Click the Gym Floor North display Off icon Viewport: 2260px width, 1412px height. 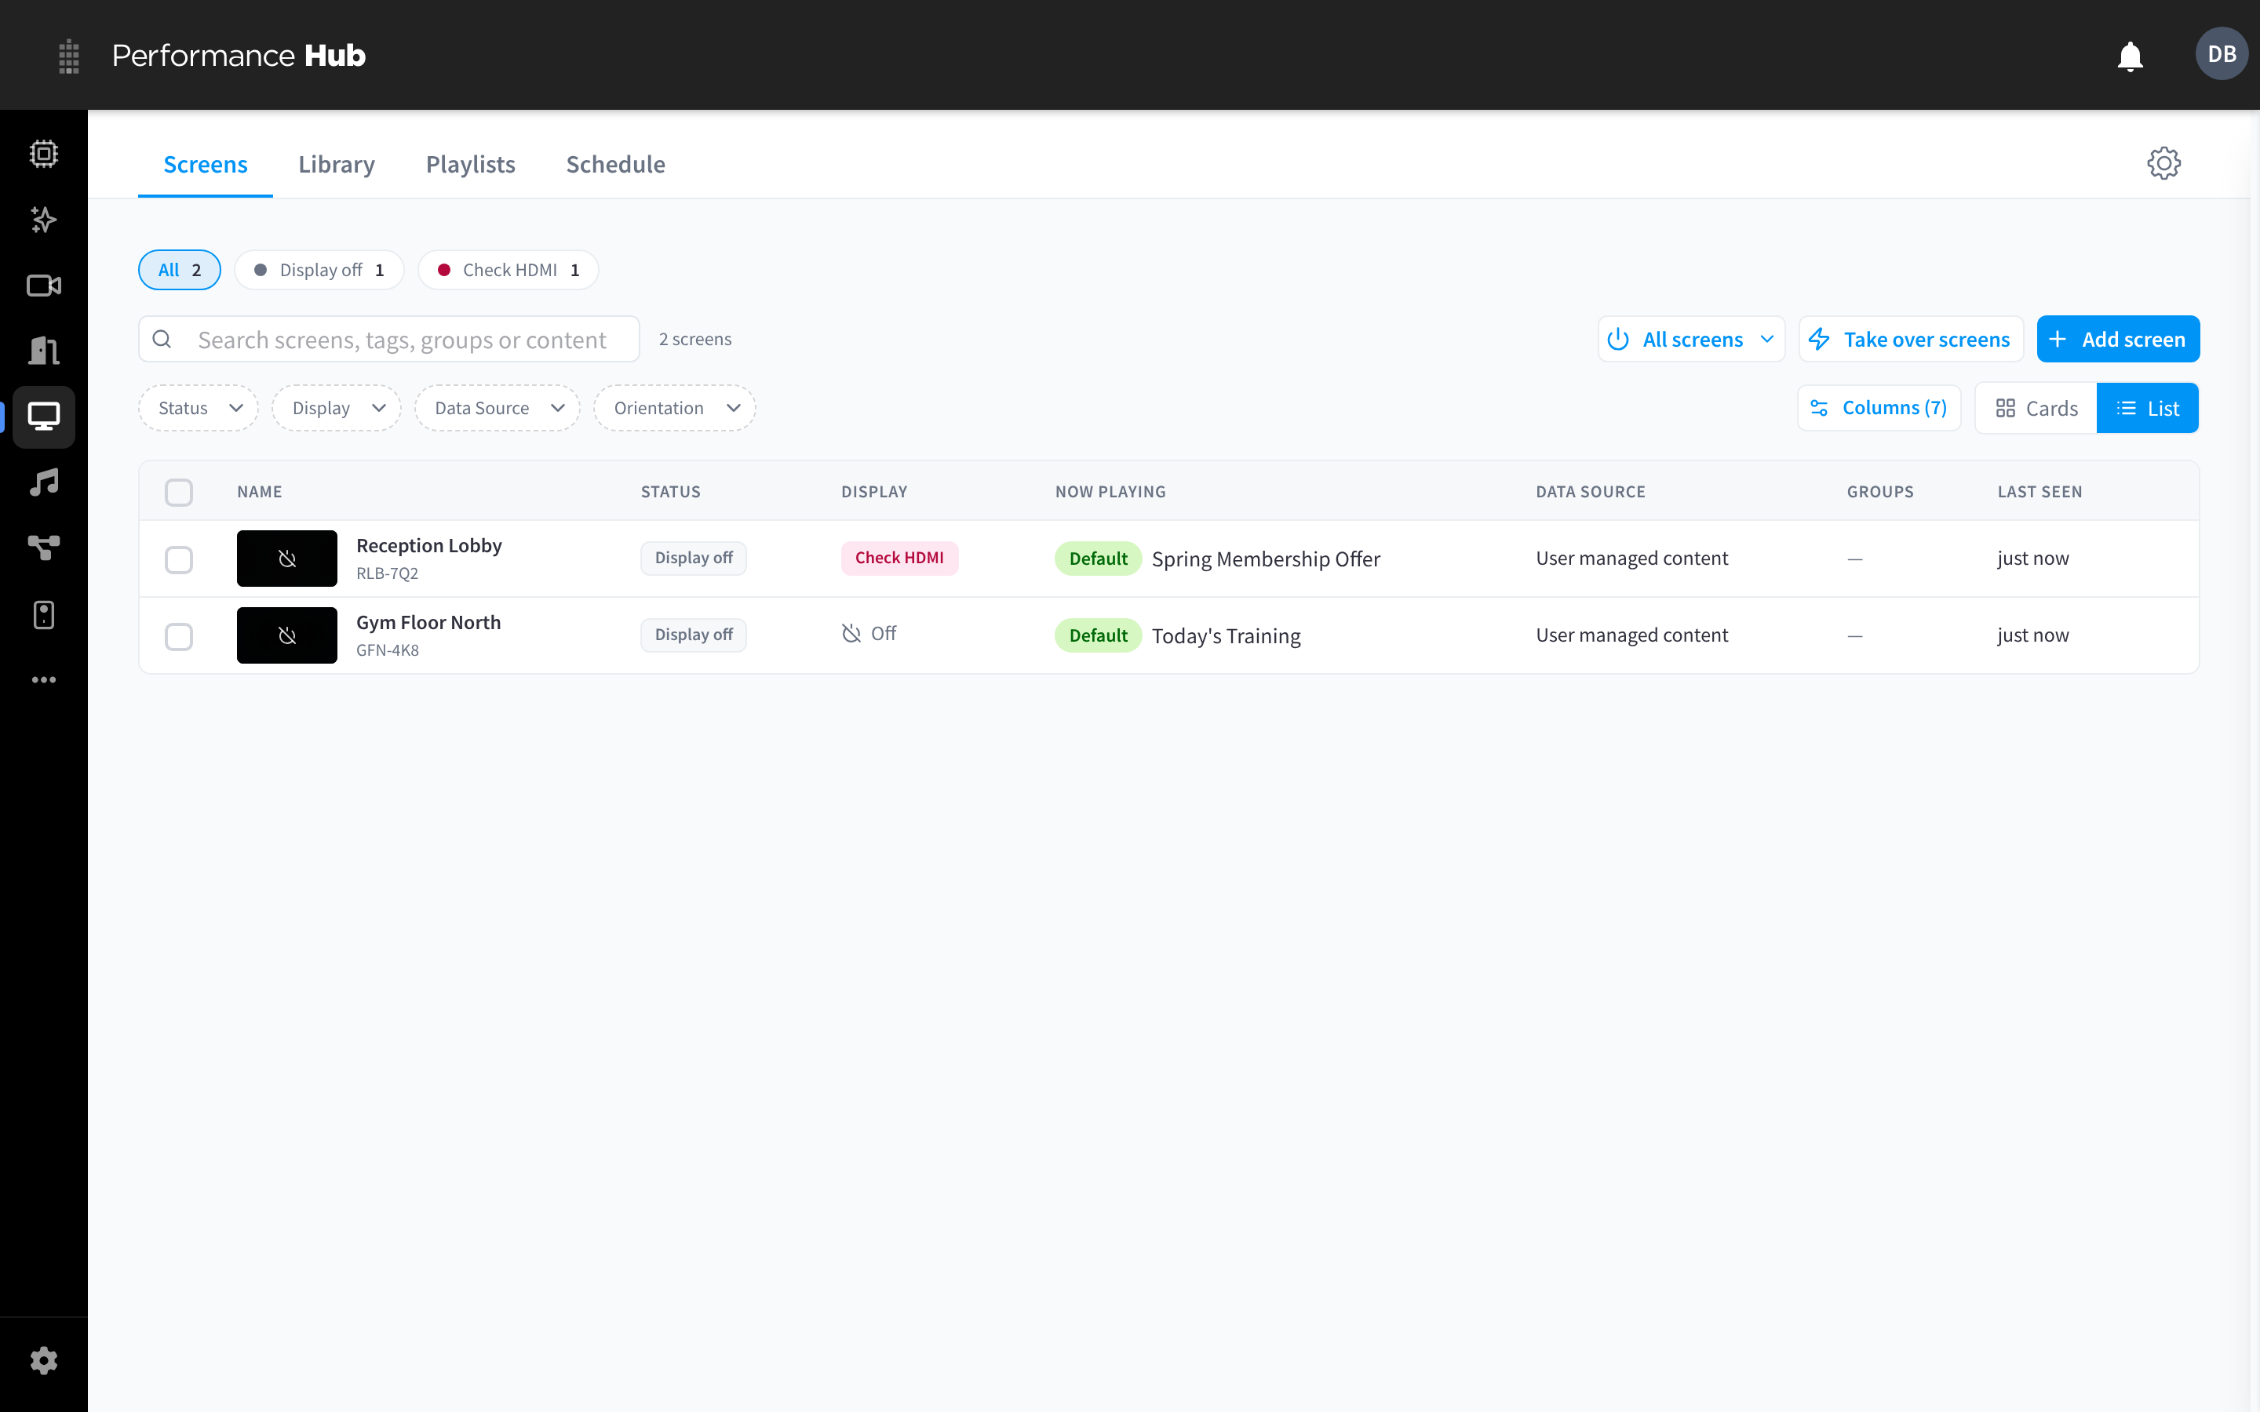(x=851, y=633)
